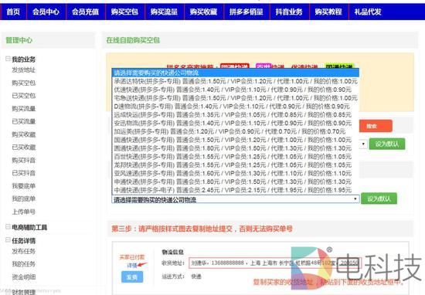Select 购买空包 in the top bar
425x295 pixels.
124,12
